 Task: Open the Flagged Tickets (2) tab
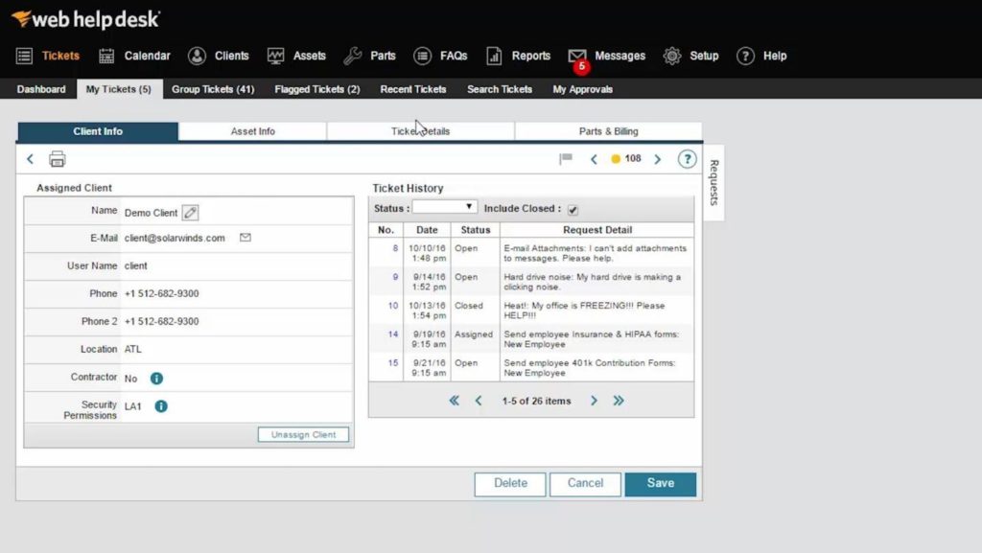pos(316,89)
